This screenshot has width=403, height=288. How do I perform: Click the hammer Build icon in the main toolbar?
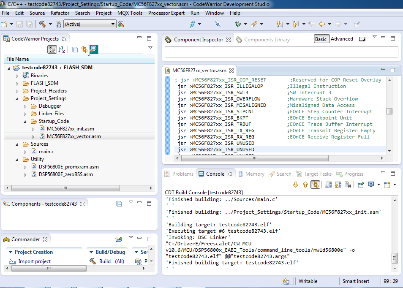42,24
